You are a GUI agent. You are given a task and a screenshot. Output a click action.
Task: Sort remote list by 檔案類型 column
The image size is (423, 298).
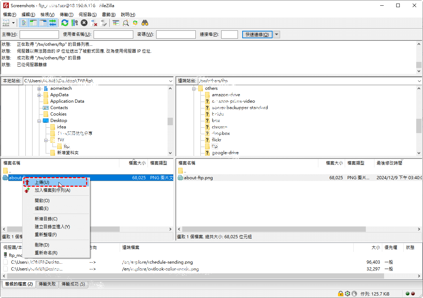(x=360, y=163)
